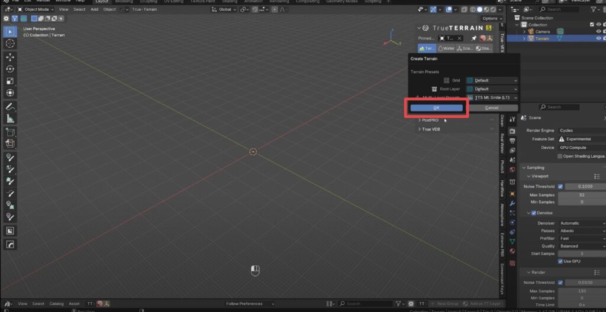Open the viewport View menu
Image resolution: width=606 pixels, height=312 pixels.
[x=64, y=9]
